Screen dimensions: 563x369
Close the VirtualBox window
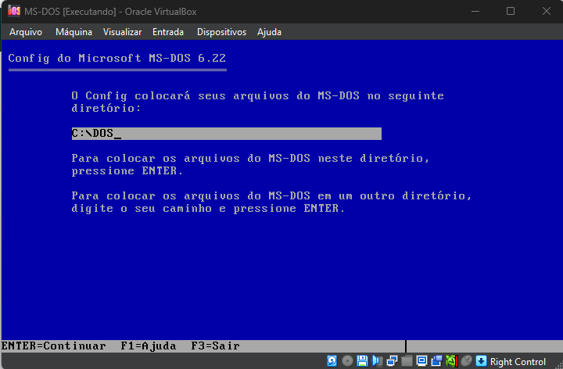coord(546,11)
